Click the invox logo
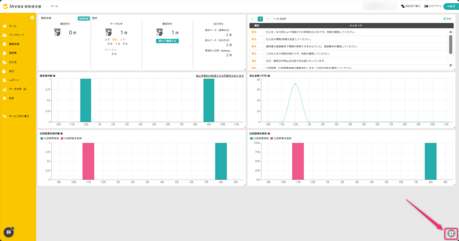This screenshot has height=241, width=459. pyautogui.click(x=22, y=6)
